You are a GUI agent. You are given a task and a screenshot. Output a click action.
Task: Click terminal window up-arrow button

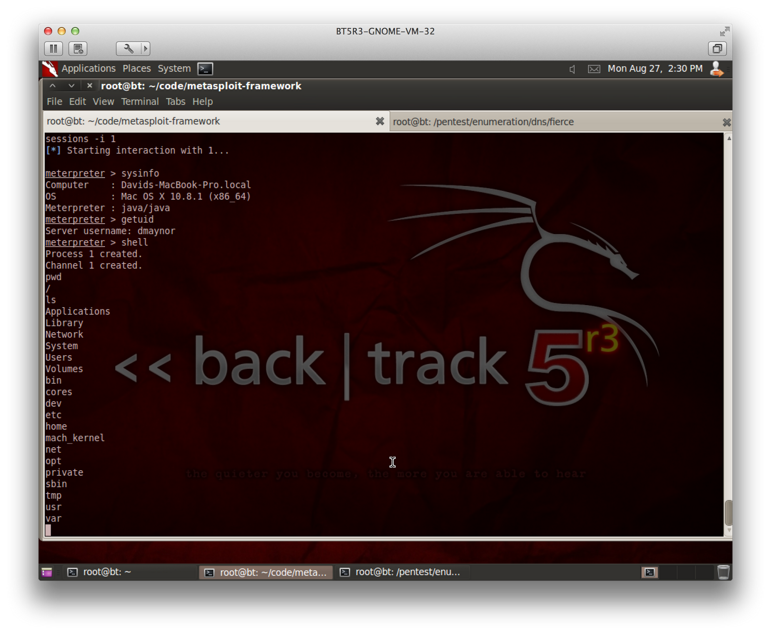coord(53,86)
